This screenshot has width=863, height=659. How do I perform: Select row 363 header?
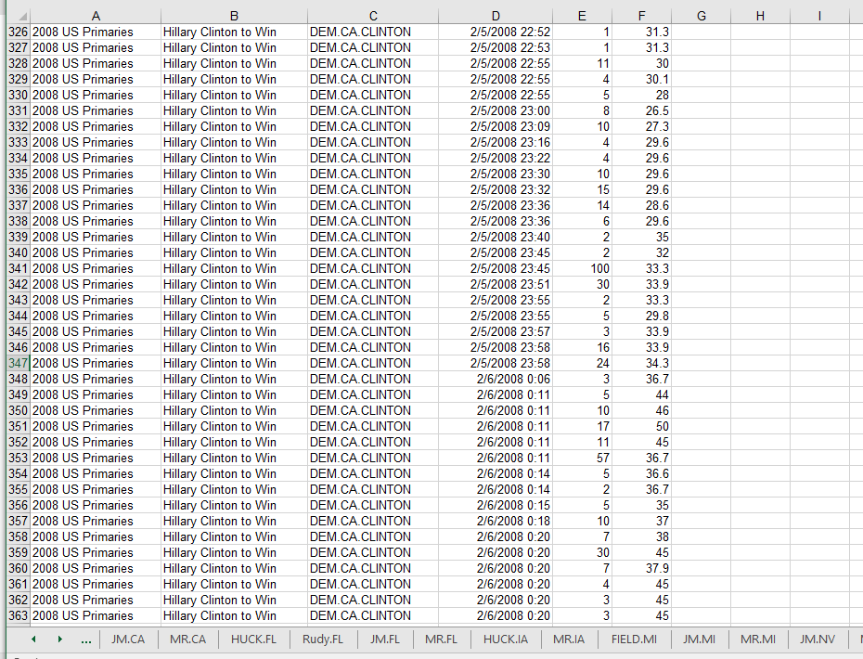19,615
